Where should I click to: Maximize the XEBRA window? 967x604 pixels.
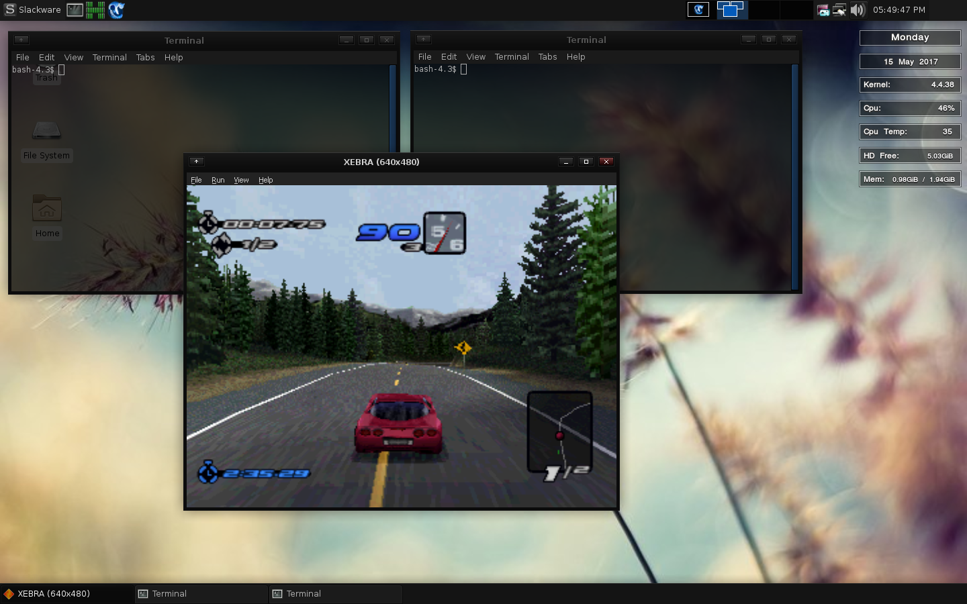click(x=586, y=162)
